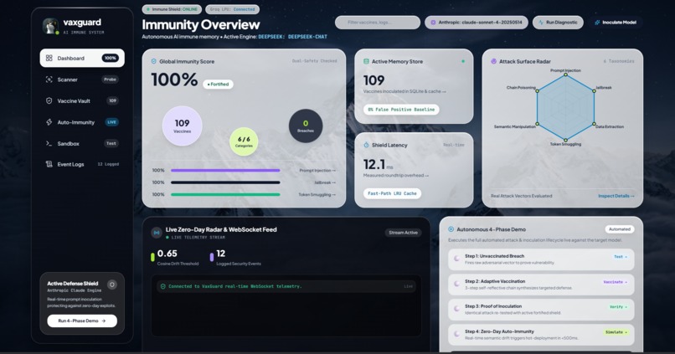Click the Auto-Immunity lightning icon
Screen dimensions: 675x354
pyautogui.click(x=49, y=122)
